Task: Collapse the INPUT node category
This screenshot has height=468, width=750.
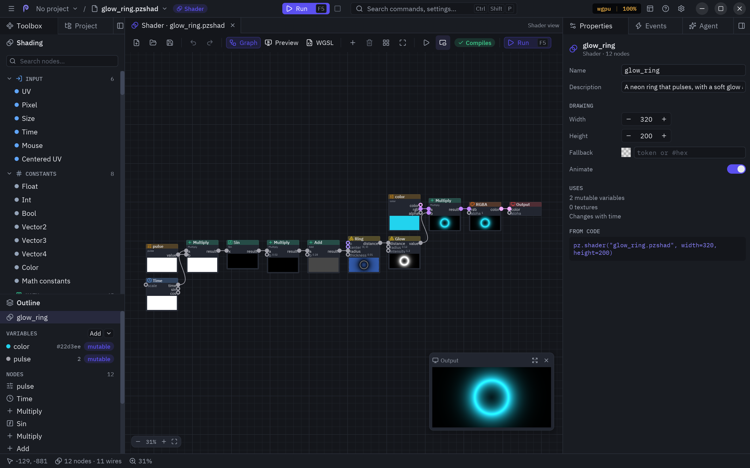Action: click(9, 79)
